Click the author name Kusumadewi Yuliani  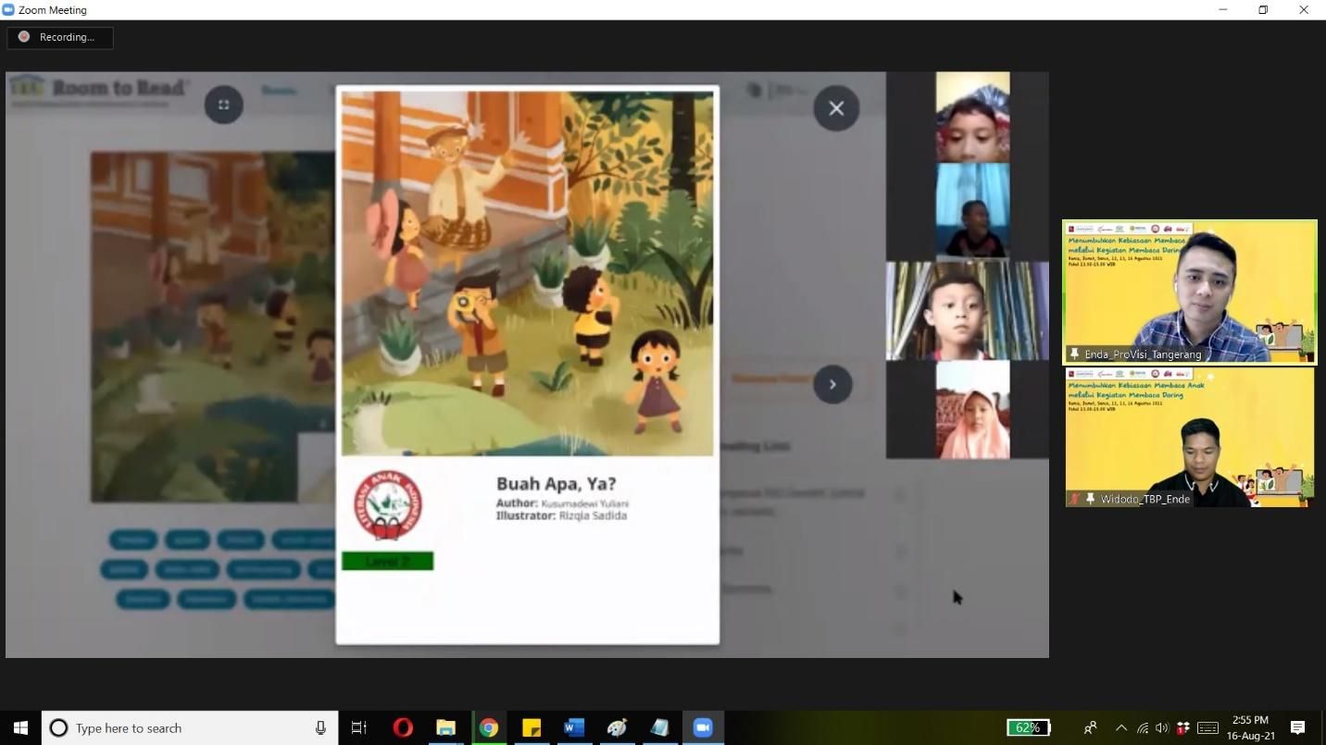pos(585,503)
